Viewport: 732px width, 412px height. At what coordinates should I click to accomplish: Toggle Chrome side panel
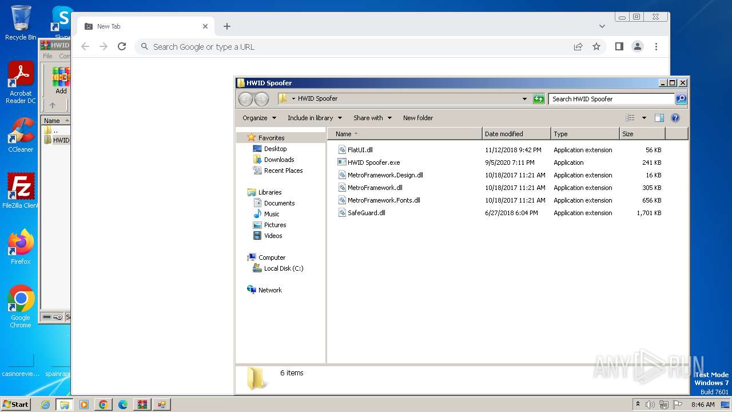[x=619, y=47]
